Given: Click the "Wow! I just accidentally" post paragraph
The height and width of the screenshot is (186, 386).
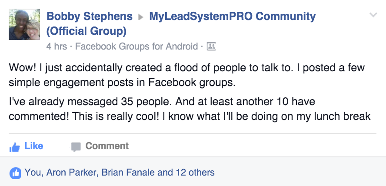Looking at the screenshot, I should click(186, 75).
